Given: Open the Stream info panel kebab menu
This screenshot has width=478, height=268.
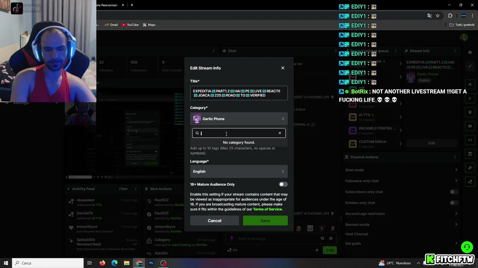Looking at the screenshot, I should (455, 51).
